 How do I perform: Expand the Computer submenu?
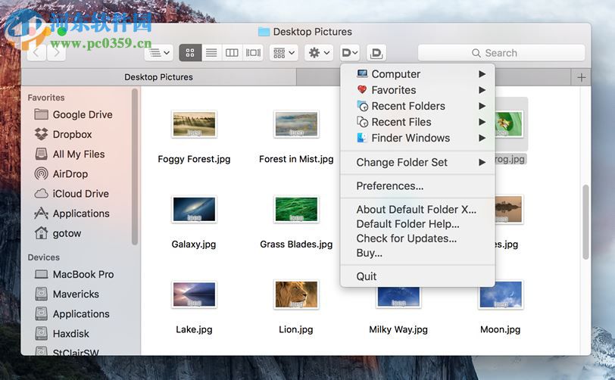click(x=418, y=74)
